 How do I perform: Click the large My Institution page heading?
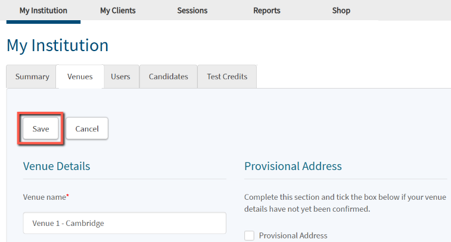58,45
